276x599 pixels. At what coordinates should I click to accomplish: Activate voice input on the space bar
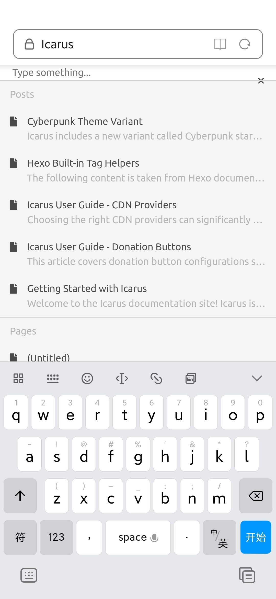click(154, 538)
